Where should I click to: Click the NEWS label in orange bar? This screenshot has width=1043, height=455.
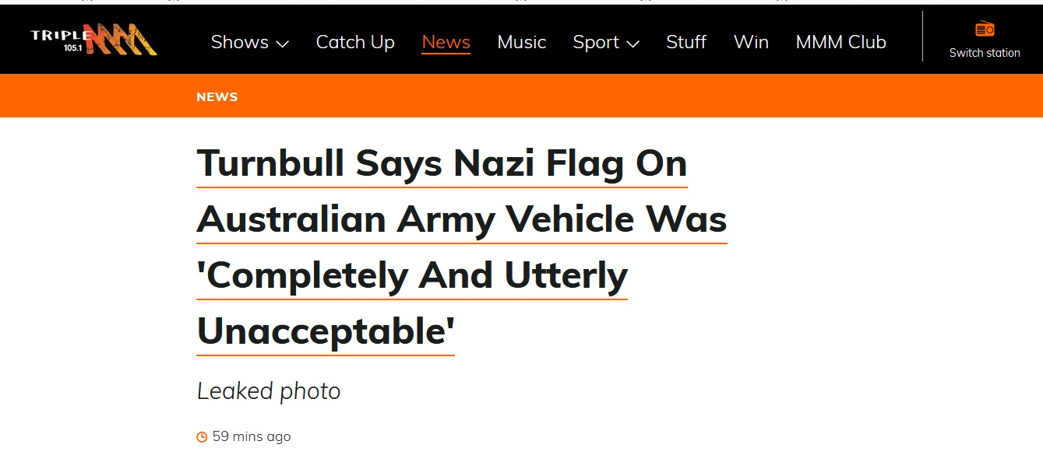(x=217, y=97)
